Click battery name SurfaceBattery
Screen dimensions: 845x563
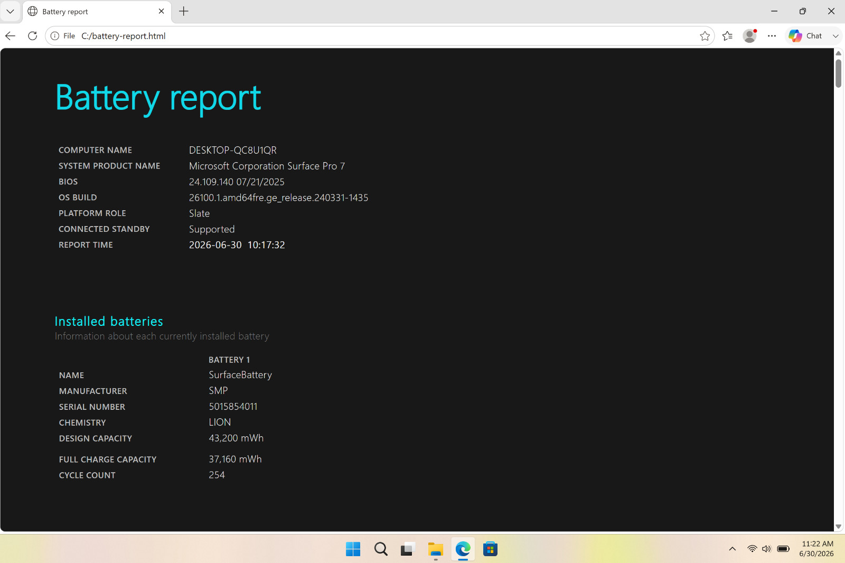(x=240, y=375)
